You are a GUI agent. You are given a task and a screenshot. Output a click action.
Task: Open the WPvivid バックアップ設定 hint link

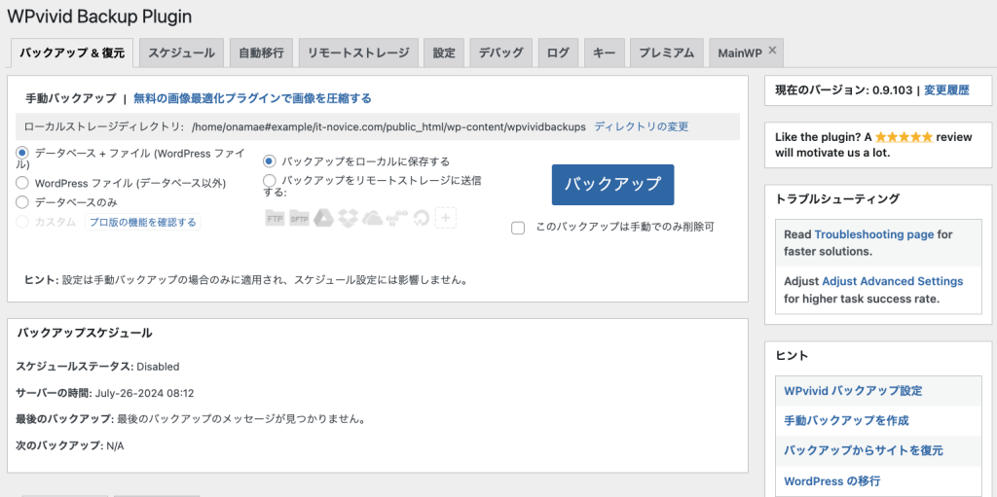click(853, 391)
